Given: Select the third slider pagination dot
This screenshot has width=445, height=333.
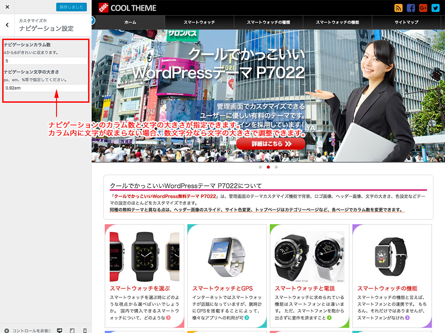Looking at the screenshot, I should (276, 167).
